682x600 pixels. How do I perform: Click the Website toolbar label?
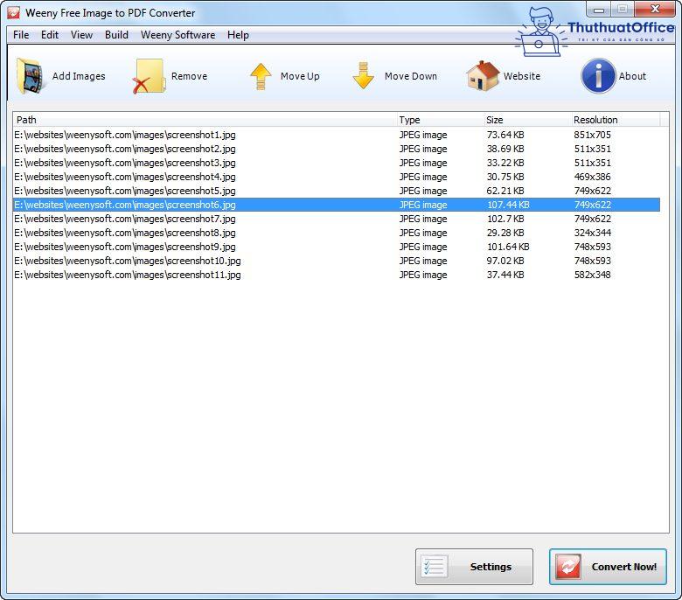[x=522, y=76]
